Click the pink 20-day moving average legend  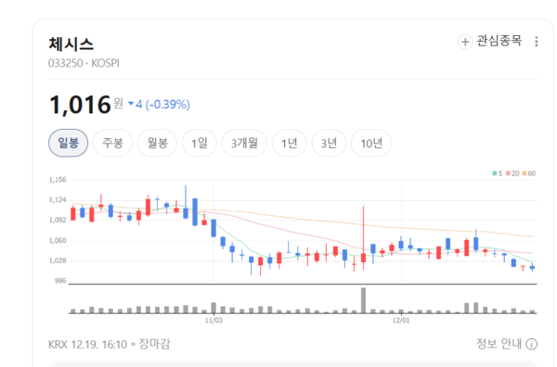(512, 173)
